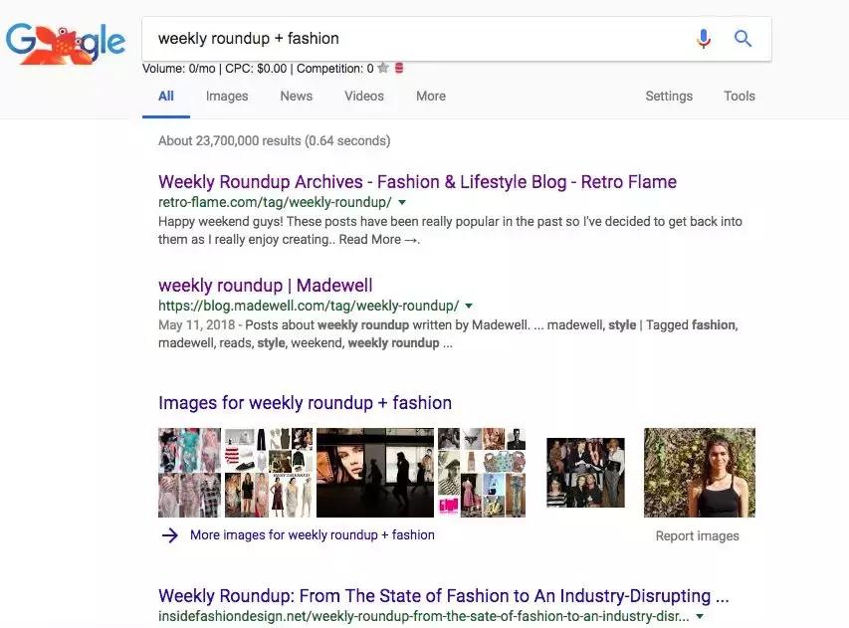849x628 pixels.
Task: Open the weekly roundup Madewell link
Action: [x=266, y=286]
